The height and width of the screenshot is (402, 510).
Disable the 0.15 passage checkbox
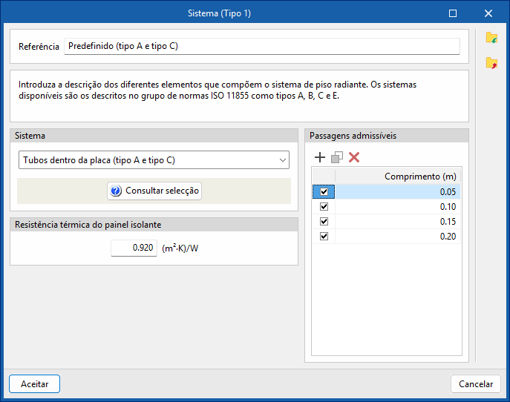coord(324,222)
